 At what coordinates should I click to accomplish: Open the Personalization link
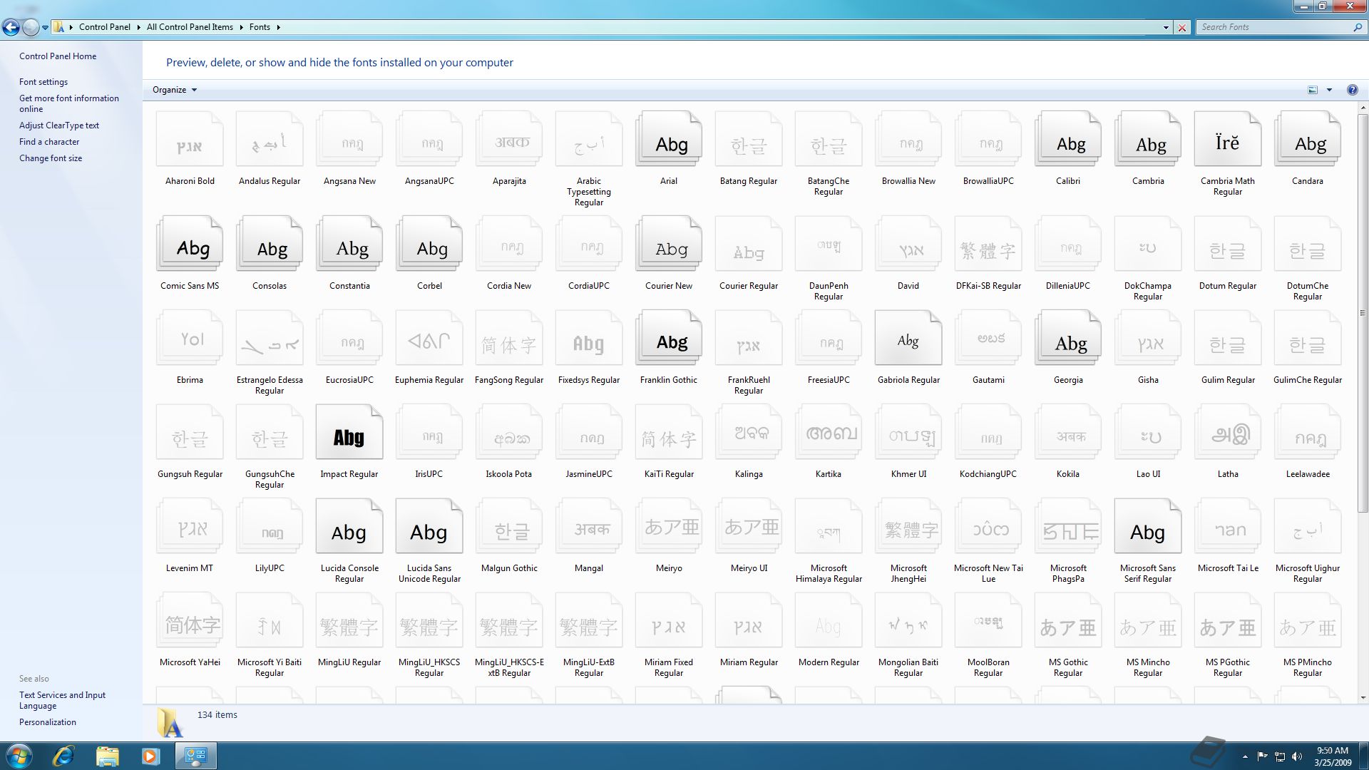pyautogui.click(x=48, y=722)
